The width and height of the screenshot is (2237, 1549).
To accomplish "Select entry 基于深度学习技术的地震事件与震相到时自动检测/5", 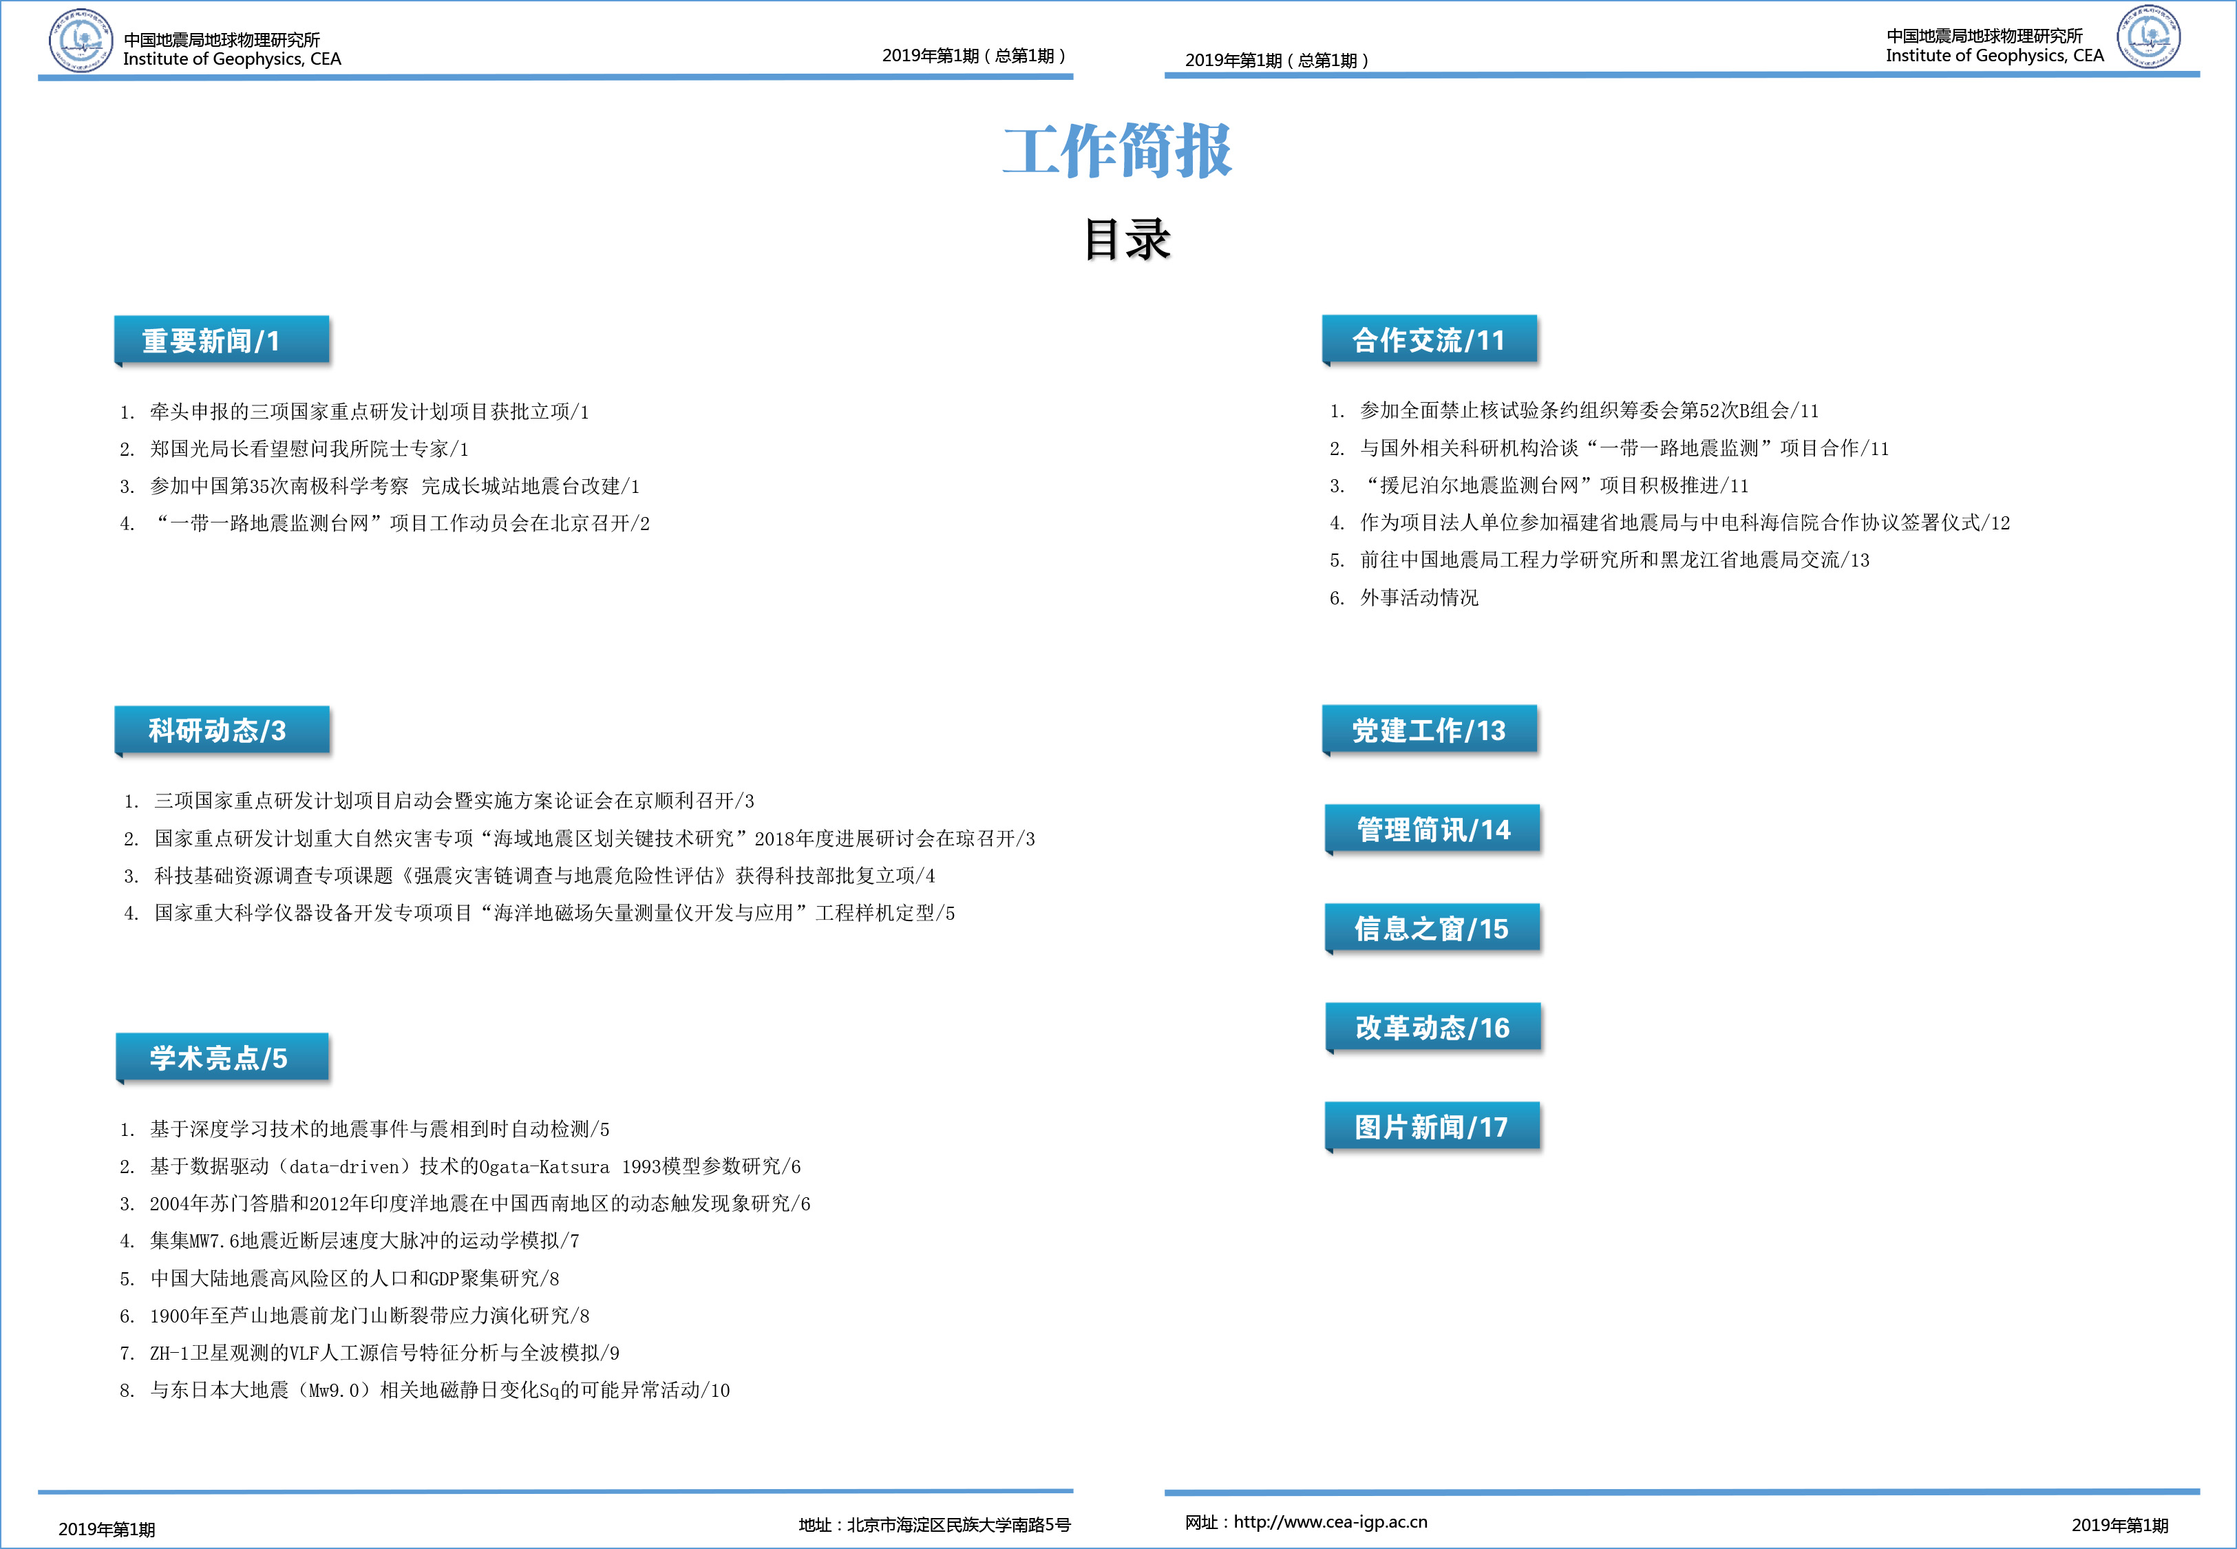I will (x=379, y=1129).
